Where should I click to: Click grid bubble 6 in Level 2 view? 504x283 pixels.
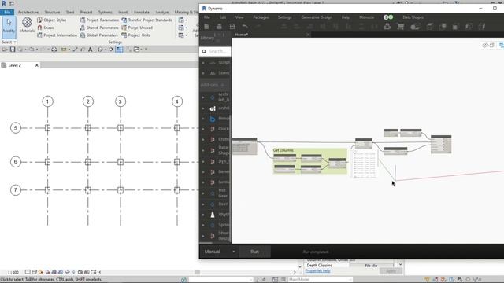pyautogui.click(x=16, y=162)
